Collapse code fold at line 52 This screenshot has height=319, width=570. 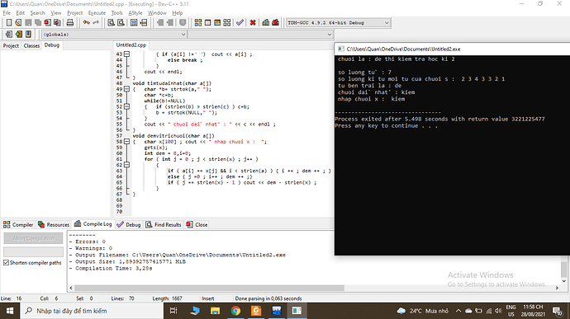[126, 106]
